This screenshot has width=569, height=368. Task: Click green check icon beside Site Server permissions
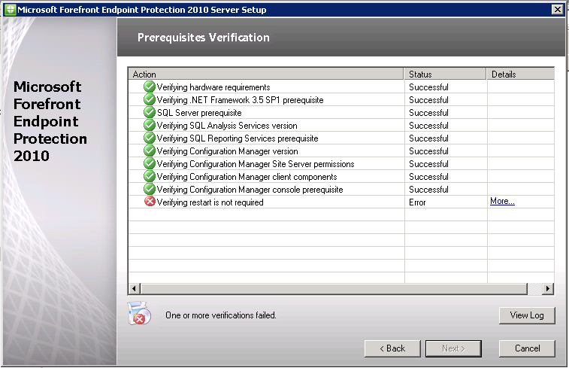(149, 163)
